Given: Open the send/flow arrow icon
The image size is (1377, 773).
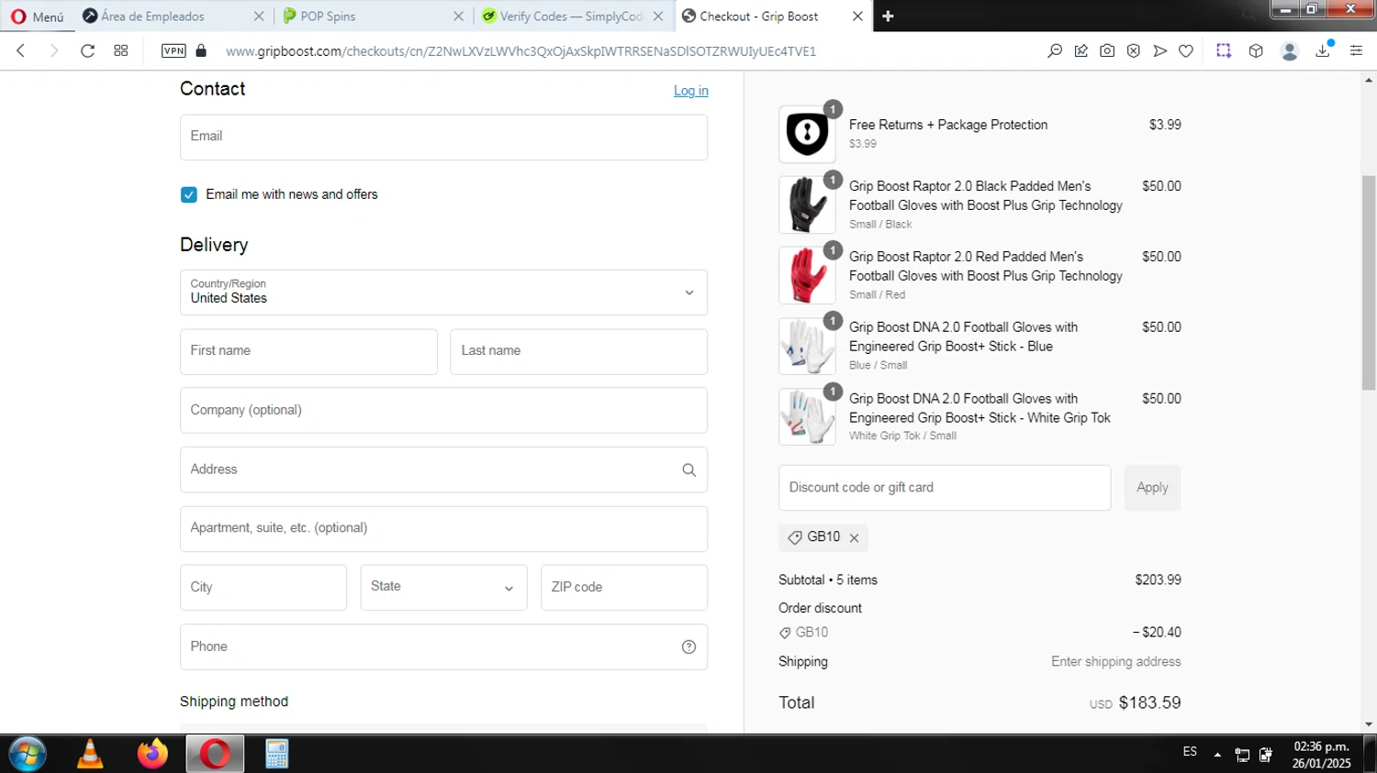Looking at the screenshot, I should pyautogui.click(x=1160, y=51).
